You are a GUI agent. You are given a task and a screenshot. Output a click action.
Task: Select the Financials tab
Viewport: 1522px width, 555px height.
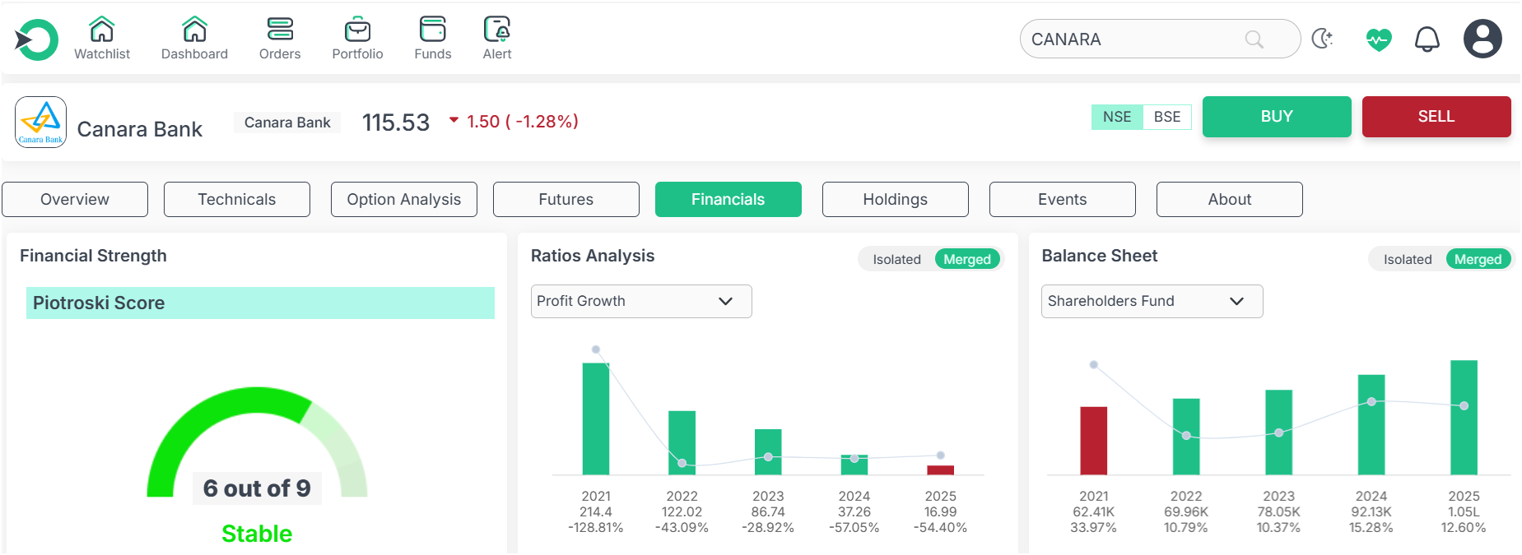[x=728, y=200]
